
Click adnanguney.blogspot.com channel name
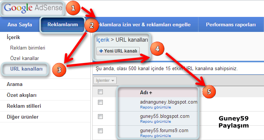coord(169,102)
